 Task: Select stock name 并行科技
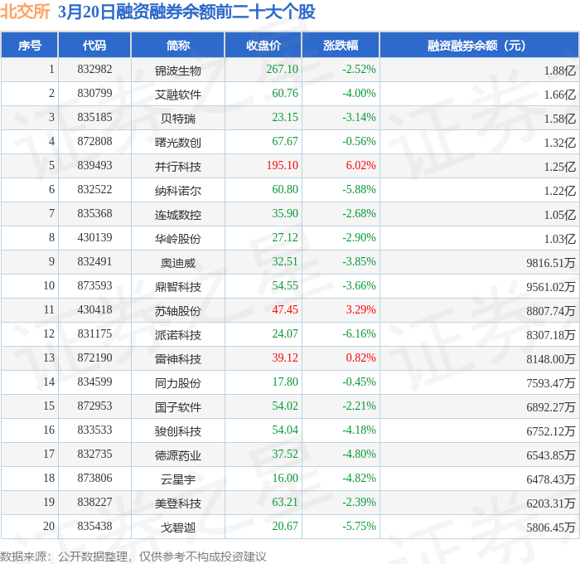click(x=178, y=167)
